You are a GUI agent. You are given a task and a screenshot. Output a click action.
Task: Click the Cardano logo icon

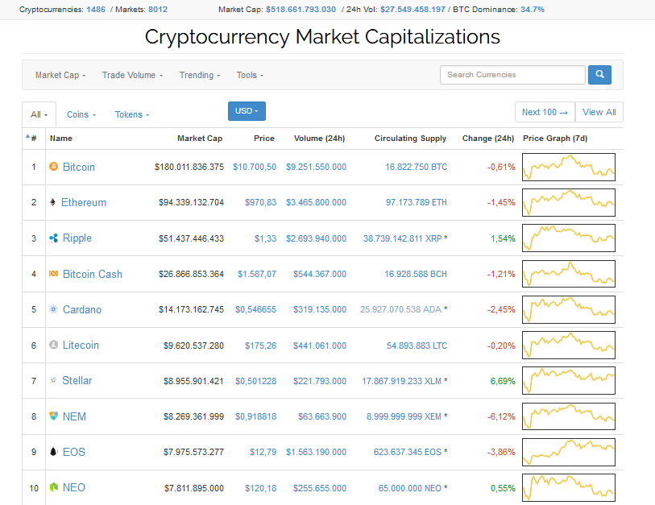click(x=53, y=309)
